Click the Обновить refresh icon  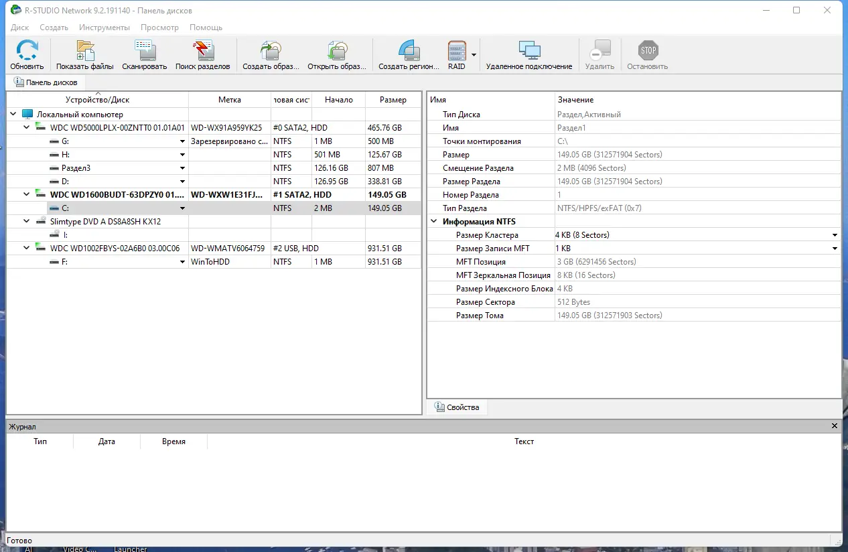point(26,49)
